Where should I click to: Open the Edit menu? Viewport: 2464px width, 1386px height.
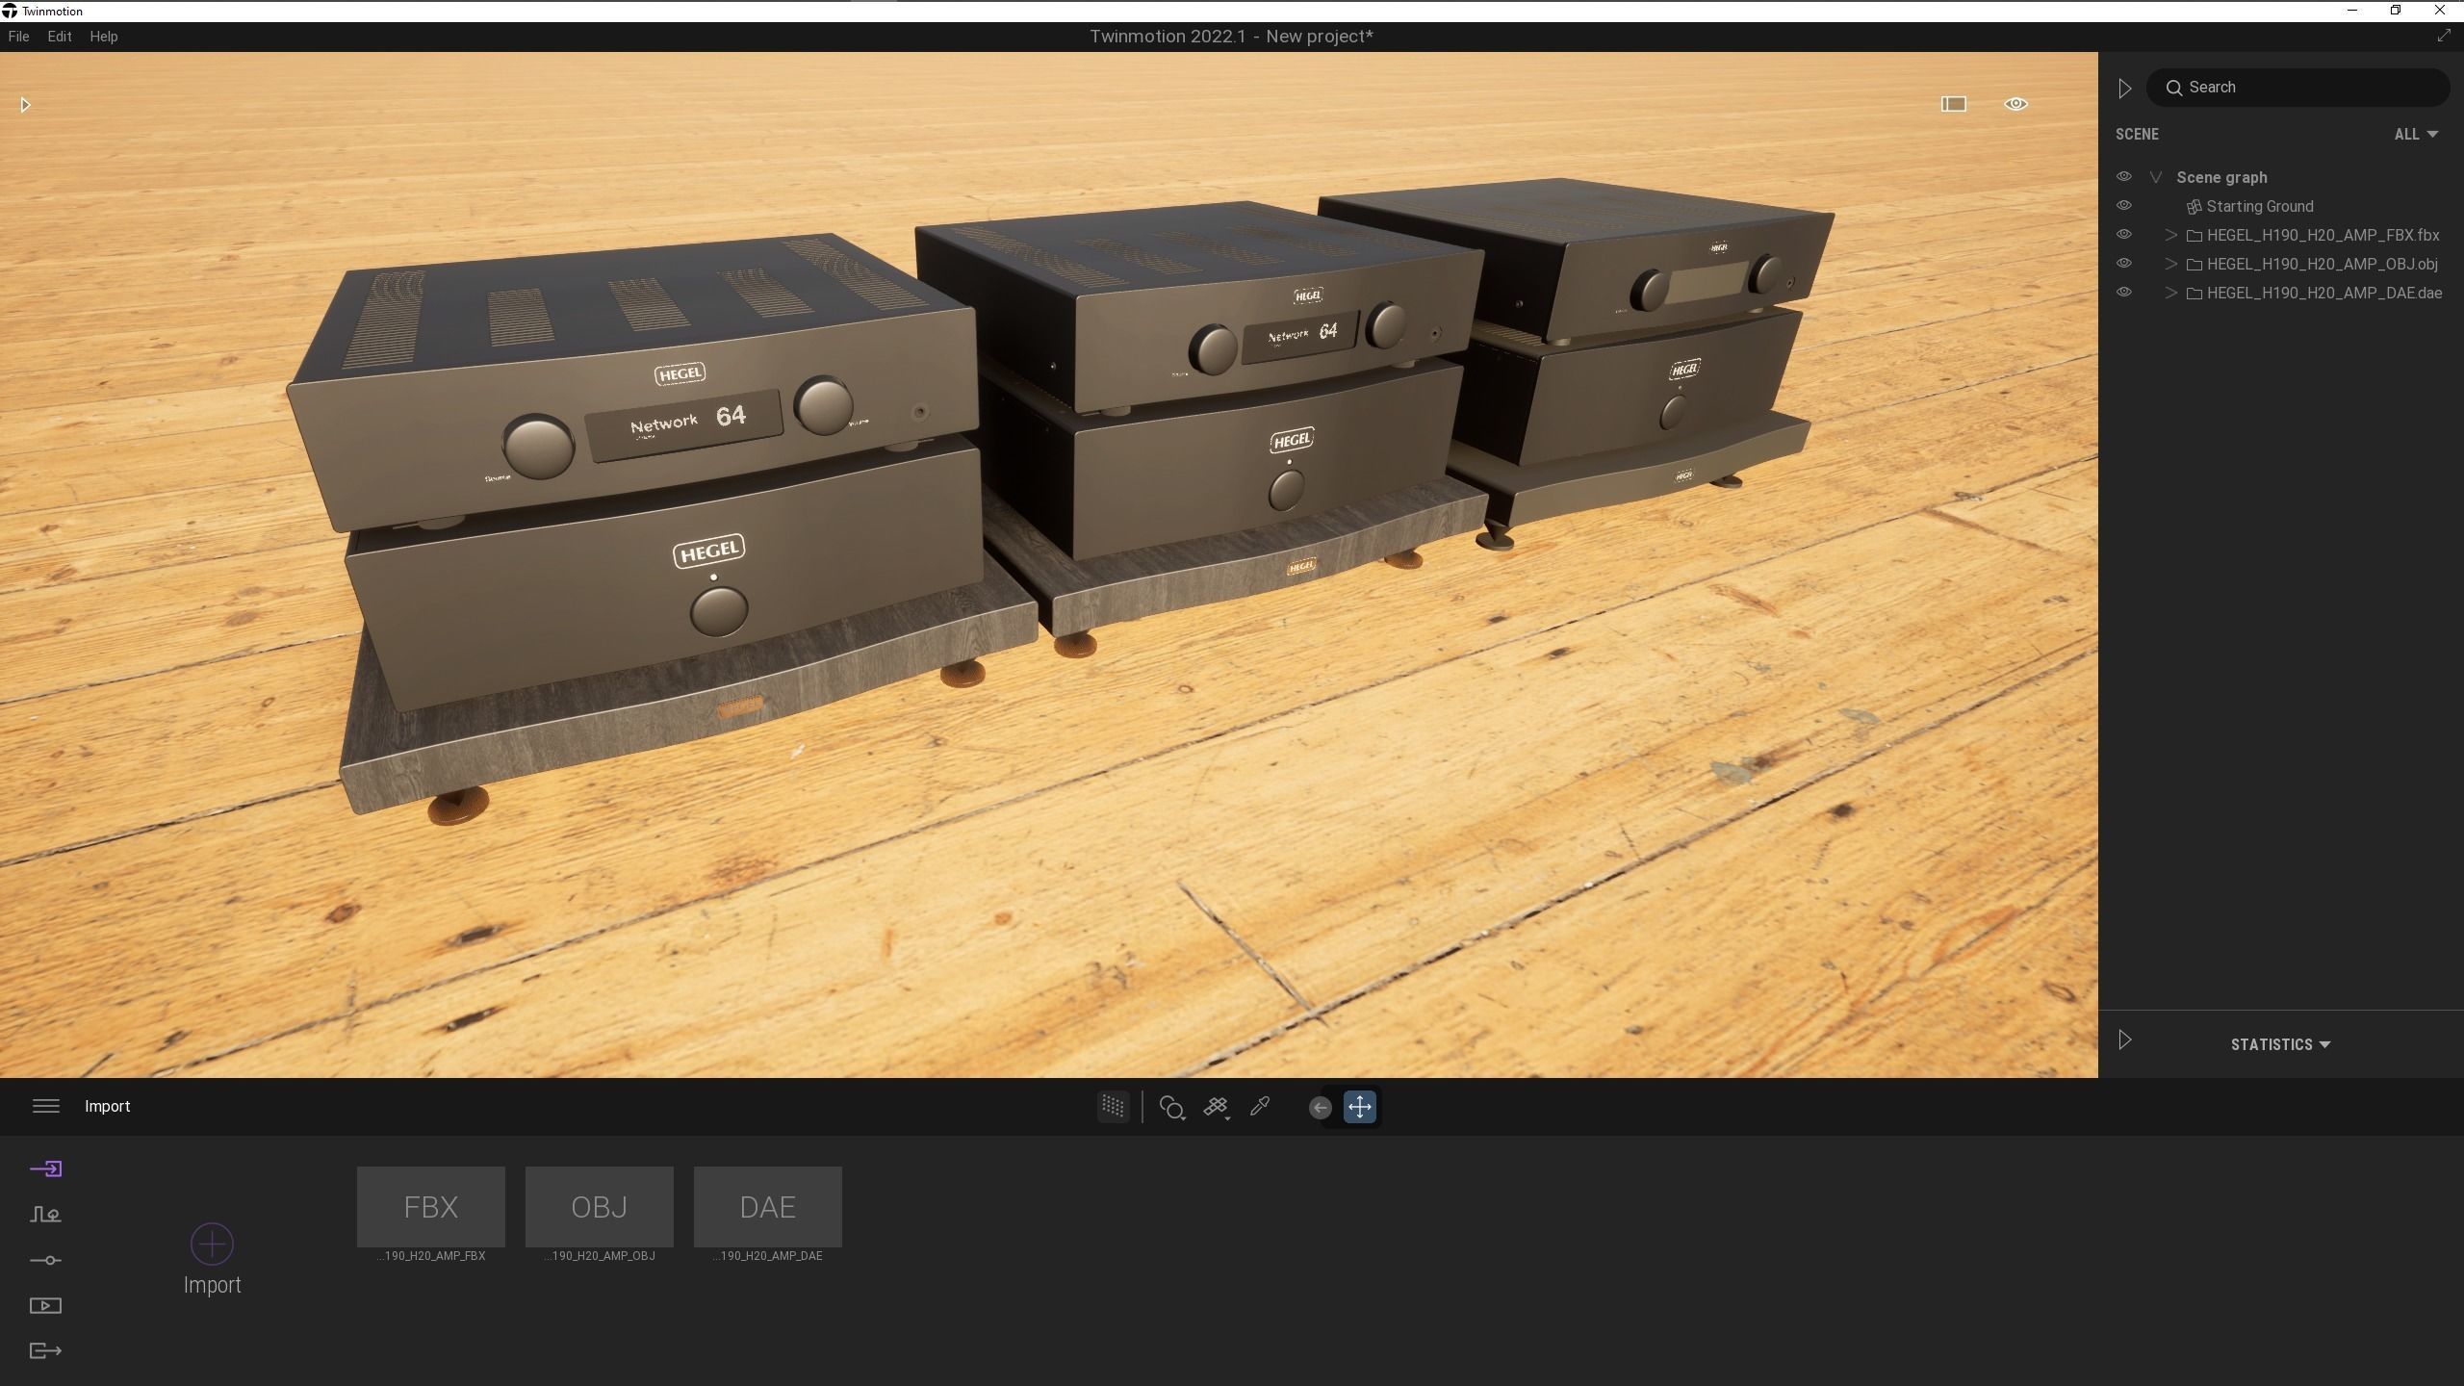pos(60,37)
